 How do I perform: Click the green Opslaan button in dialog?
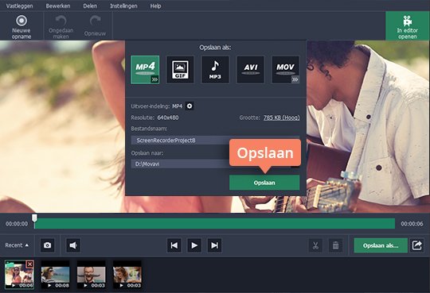point(264,183)
